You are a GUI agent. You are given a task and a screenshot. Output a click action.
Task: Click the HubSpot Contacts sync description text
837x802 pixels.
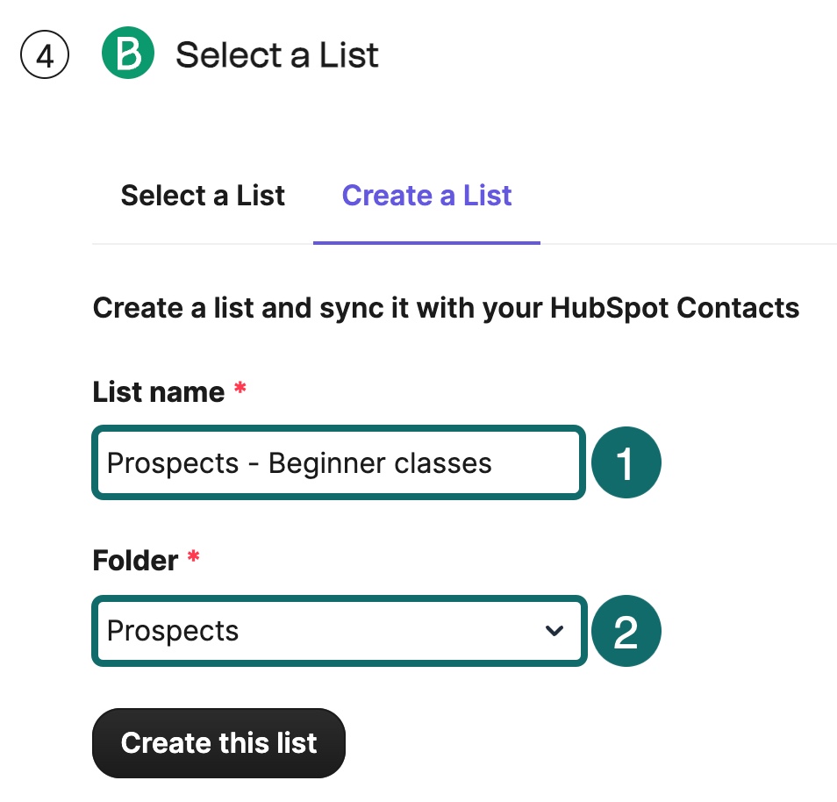(446, 308)
